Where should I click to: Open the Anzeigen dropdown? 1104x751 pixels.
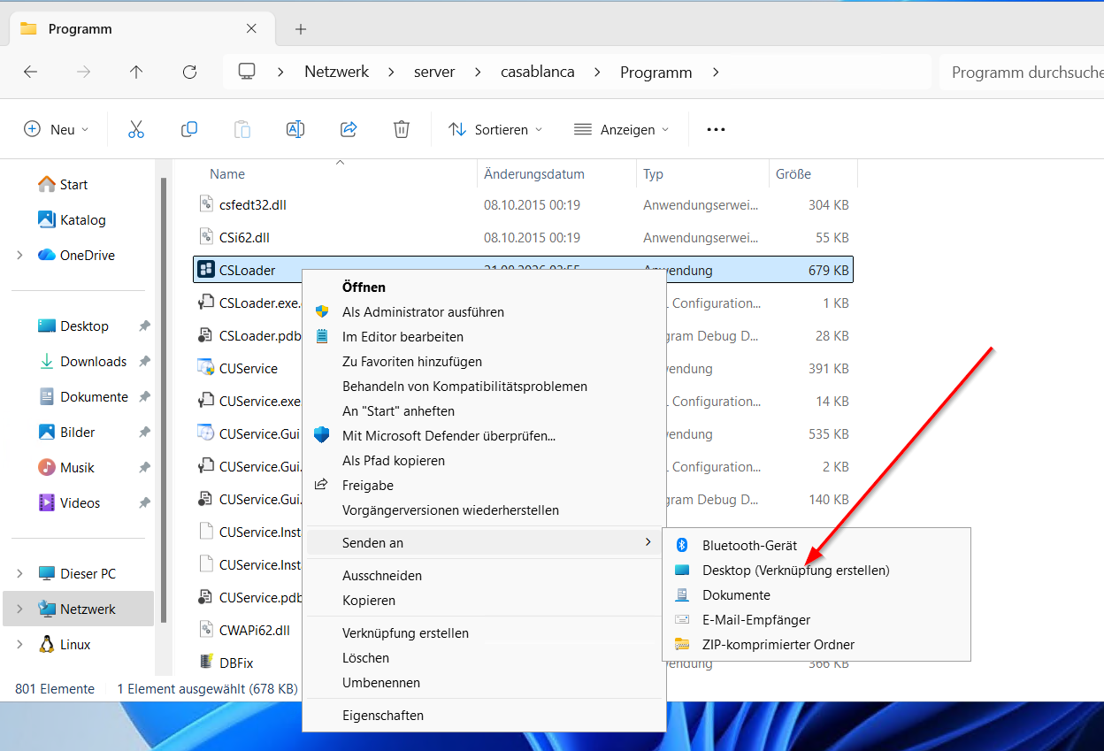(x=622, y=129)
